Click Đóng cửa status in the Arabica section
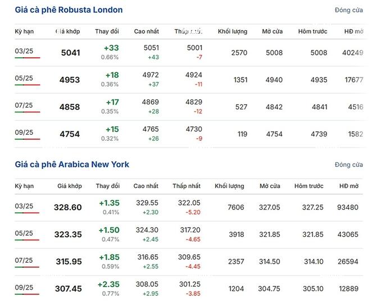Screen dimensions: 382x302 (349, 164)
